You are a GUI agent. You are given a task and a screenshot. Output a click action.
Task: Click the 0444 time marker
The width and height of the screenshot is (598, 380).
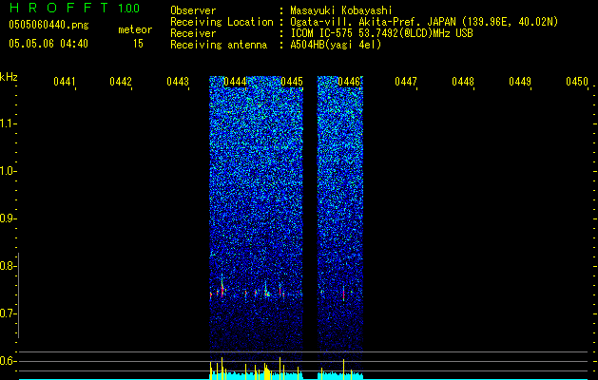235,82
